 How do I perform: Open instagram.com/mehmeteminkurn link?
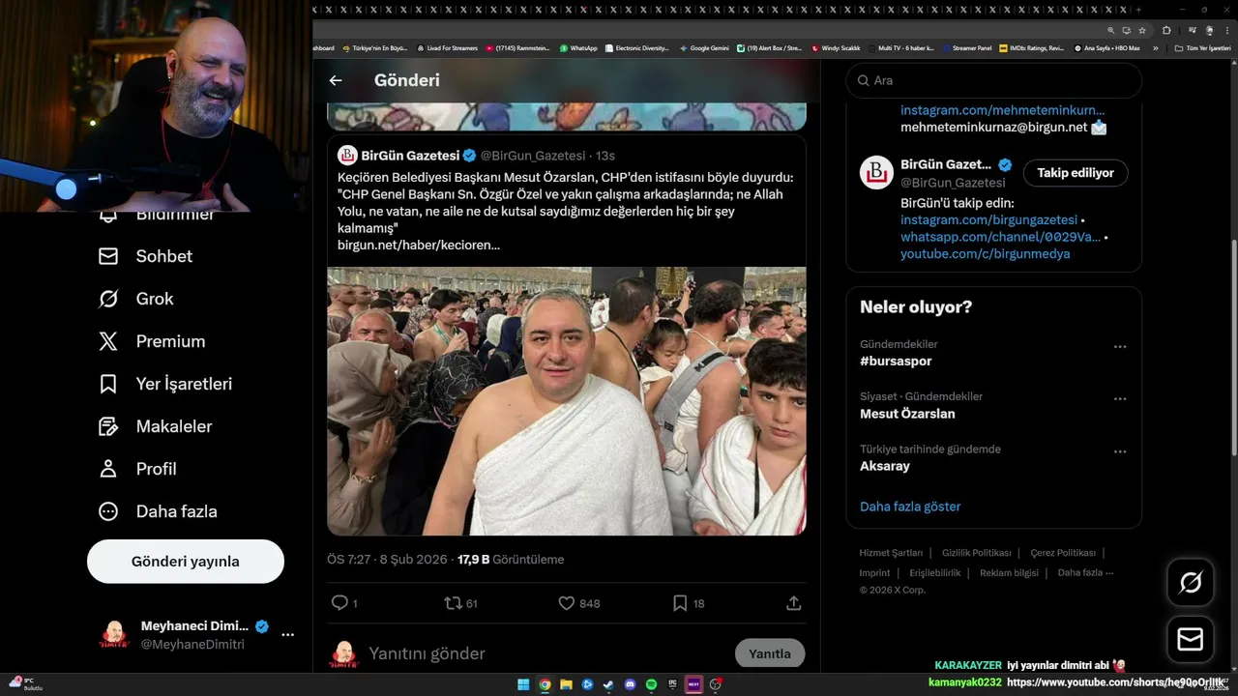1002,110
